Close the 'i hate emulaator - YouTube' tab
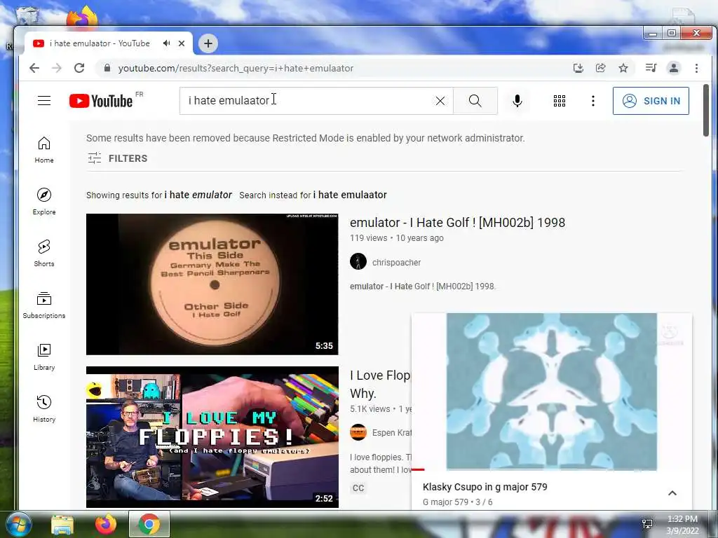The width and height of the screenshot is (718, 538). pos(182,43)
